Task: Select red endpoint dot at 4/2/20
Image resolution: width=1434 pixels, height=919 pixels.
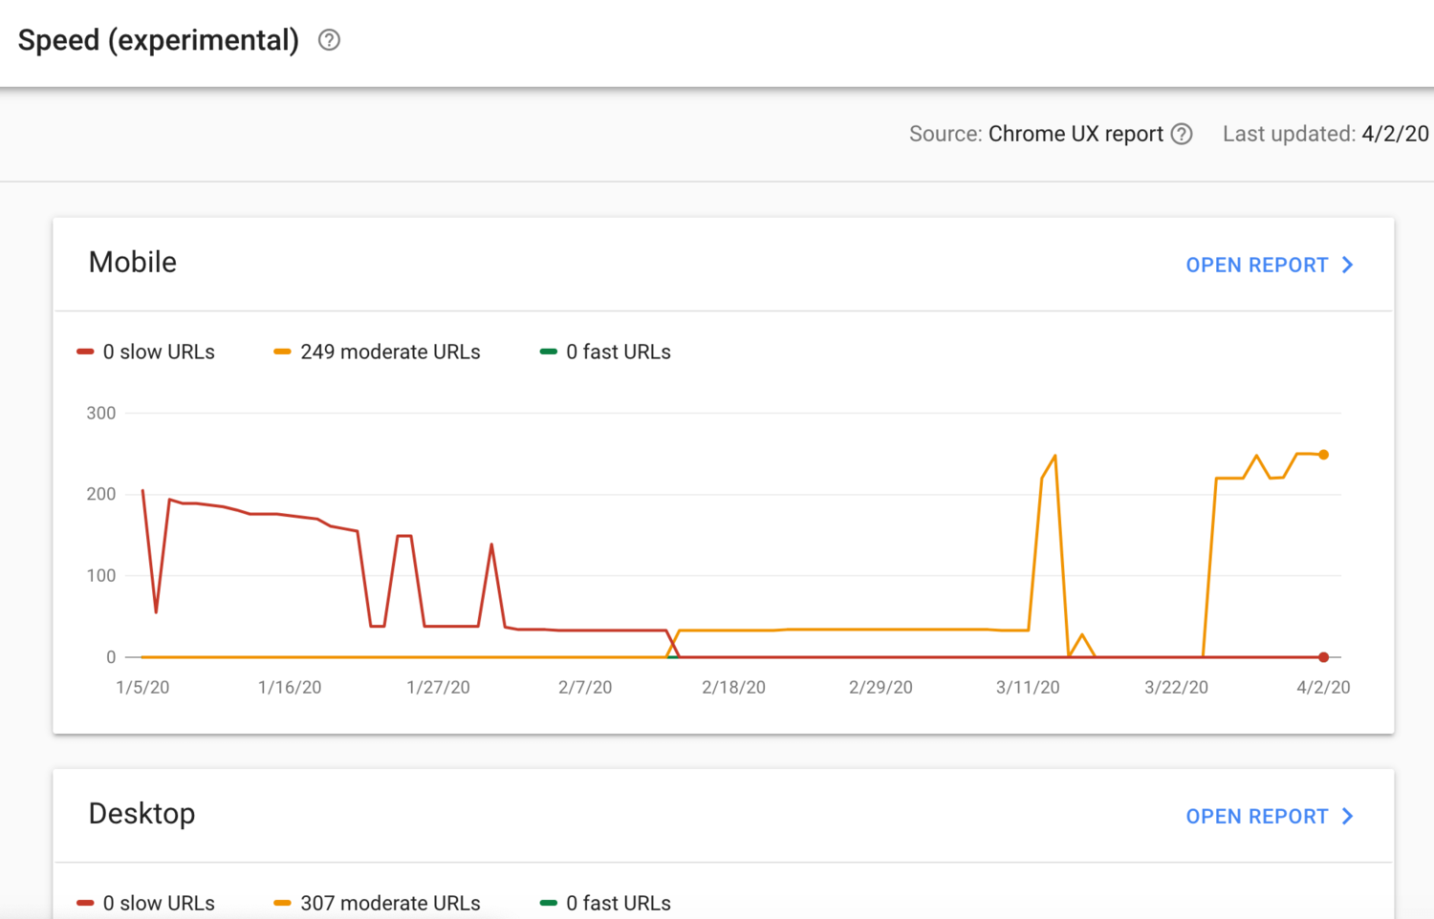Action: 1323,657
